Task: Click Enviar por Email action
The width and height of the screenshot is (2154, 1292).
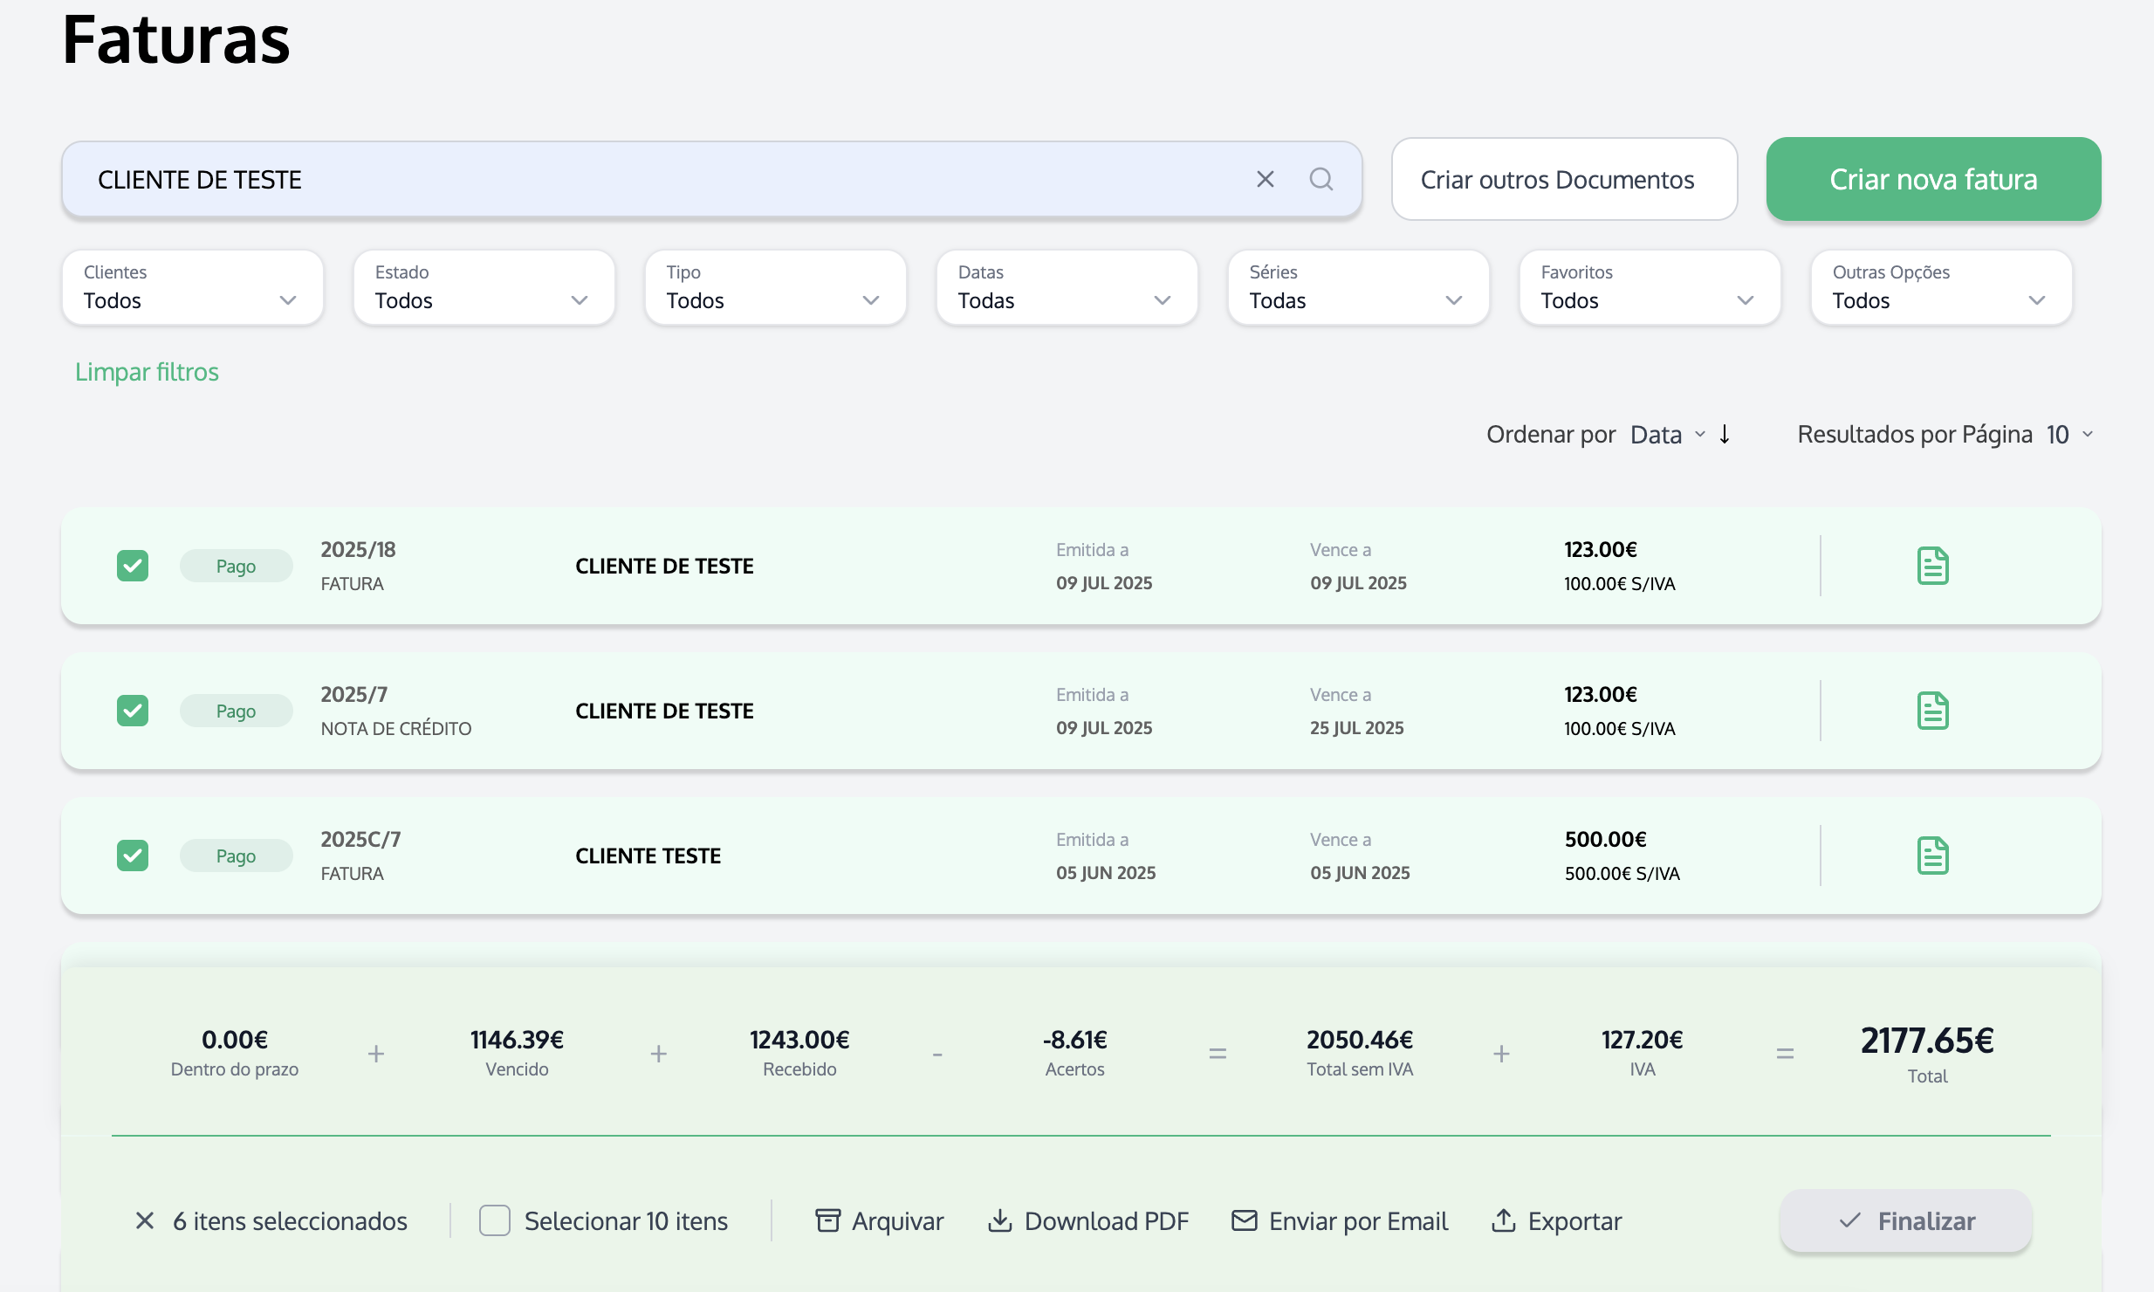Action: coord(1340,1220)
